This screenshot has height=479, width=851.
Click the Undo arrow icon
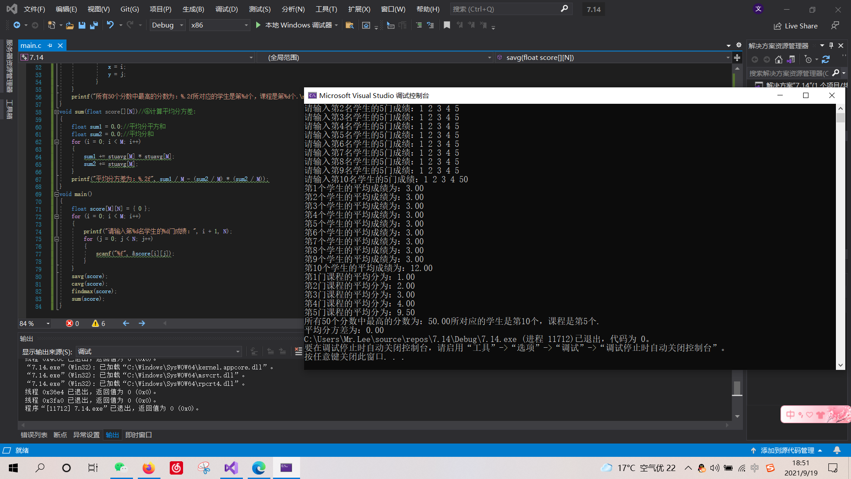point(110,25)
